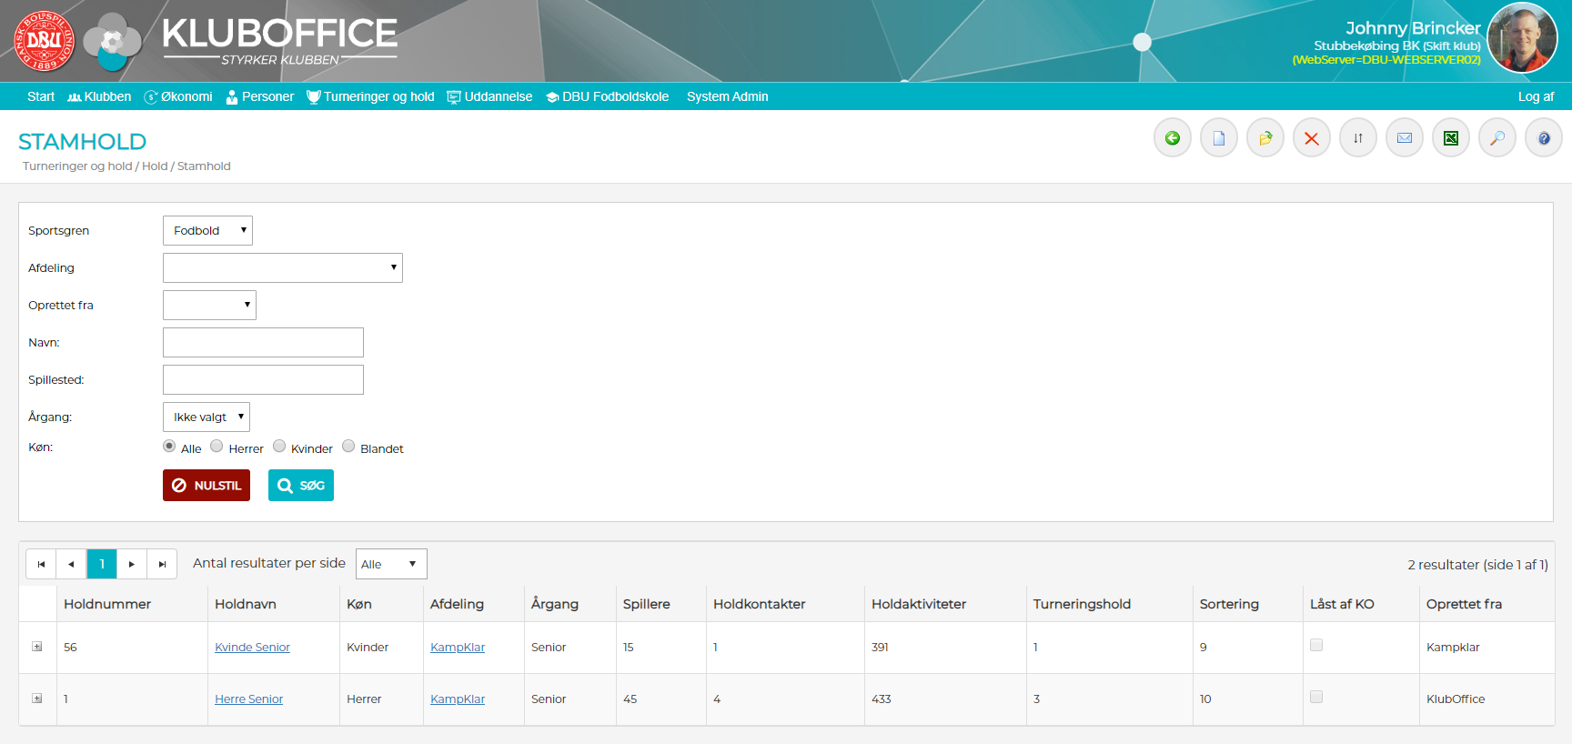
Task: Go to the last results page
Action: coord(162,564)
